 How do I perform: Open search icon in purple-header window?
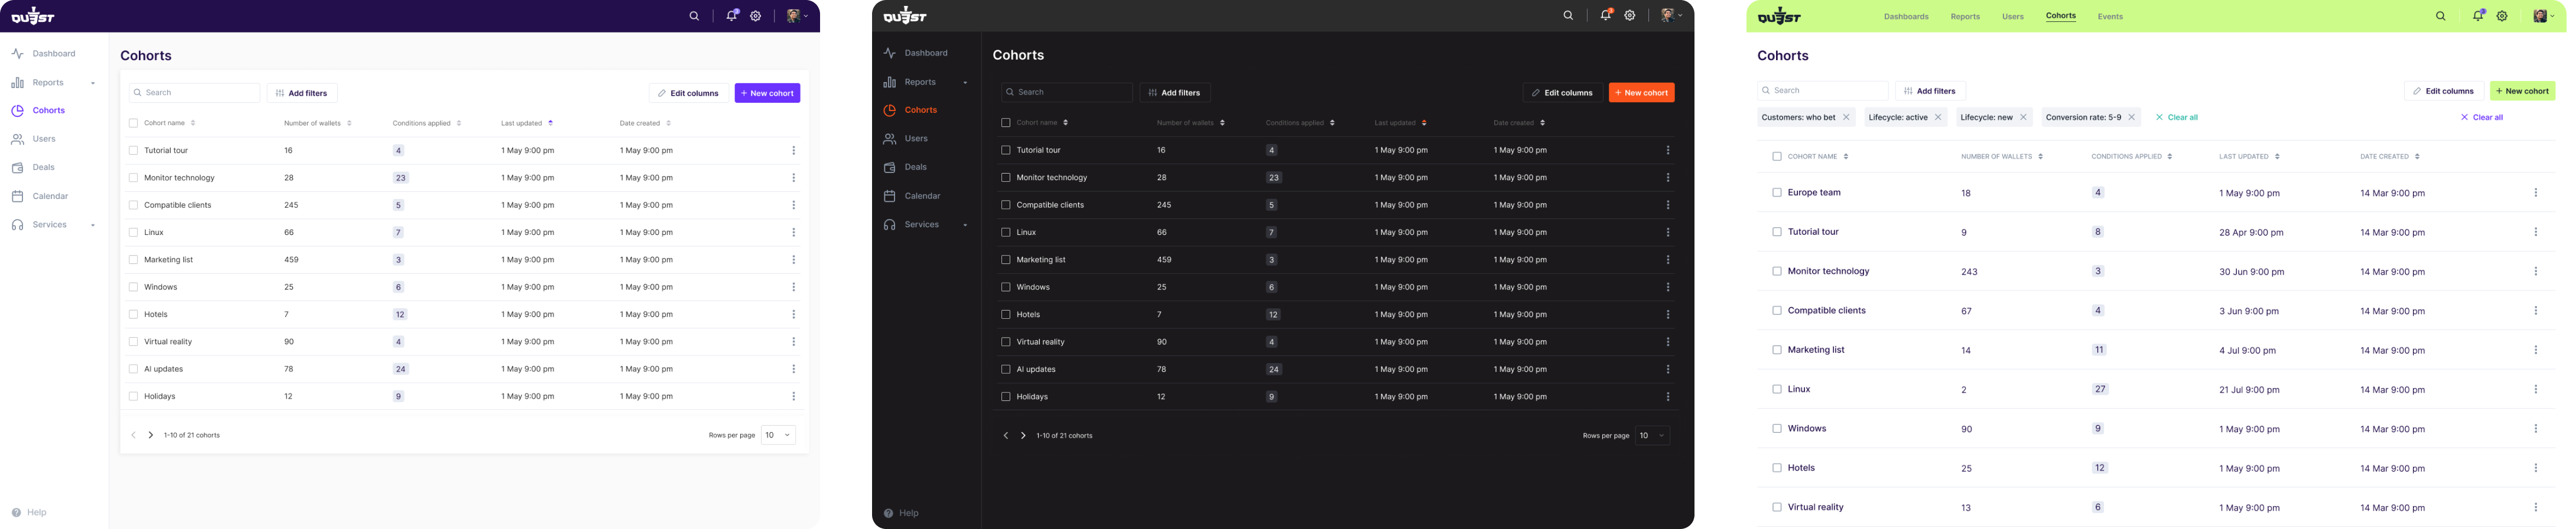(694, 16)
